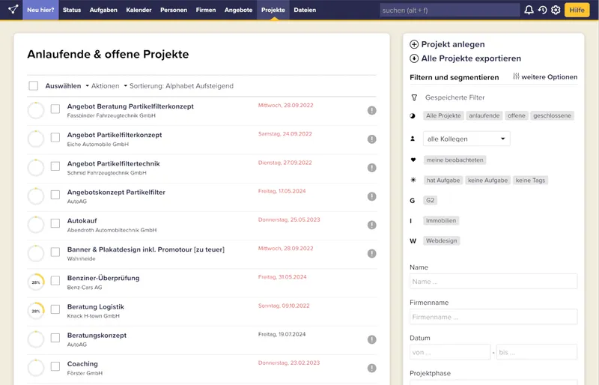Switch to the Kalender tab
The height and width of the screenshot is (385, 599).
(139, 10)
